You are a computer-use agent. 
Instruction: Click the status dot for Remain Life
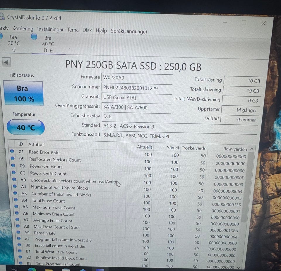[x=18, y=232]
